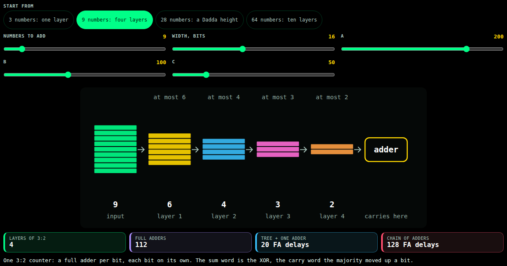Image resolution: width=507 pixels, height=266 pixels.
Task: Click the yellow layer 1 stack
Action: [169, 149]
